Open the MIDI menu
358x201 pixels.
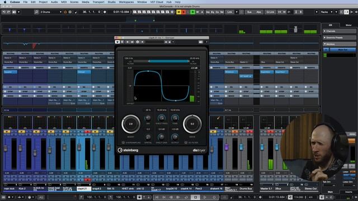(x=64, y=2)
